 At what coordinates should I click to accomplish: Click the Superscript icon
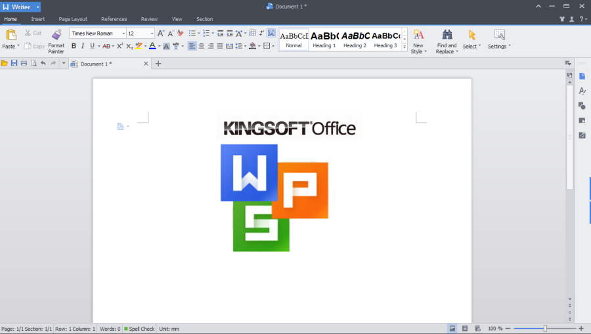coord(120,46)
